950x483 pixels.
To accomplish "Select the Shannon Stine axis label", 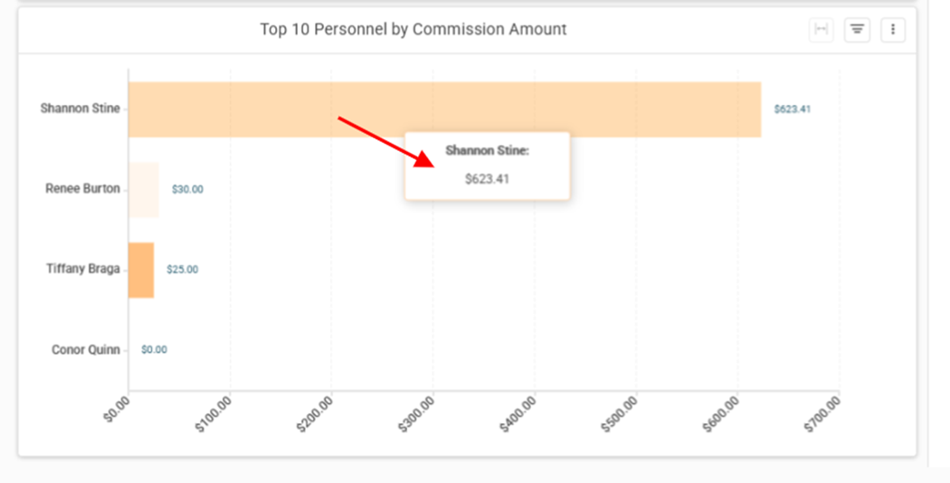I will pyautogui.click(x=80, y=109).
